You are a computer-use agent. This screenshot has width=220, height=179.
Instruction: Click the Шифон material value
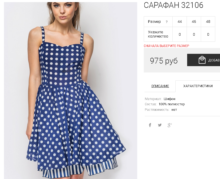[169, 99]
